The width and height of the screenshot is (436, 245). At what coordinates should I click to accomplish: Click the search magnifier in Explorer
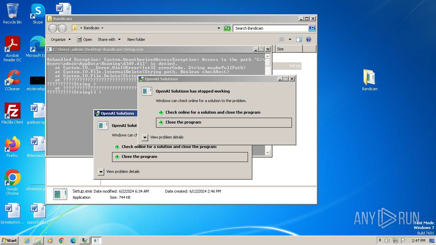point(312,28)
